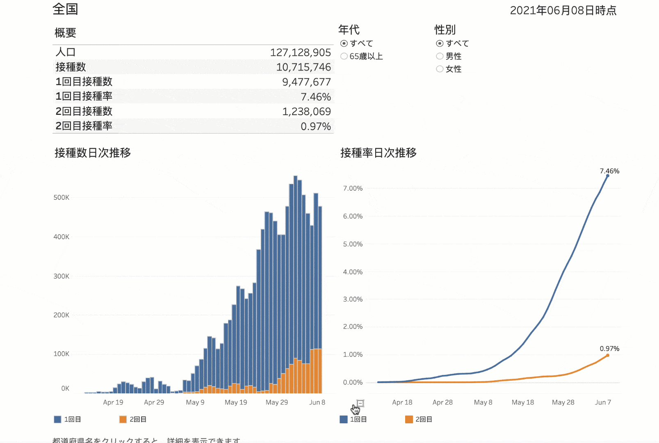This screenshot has width=659, height=443.
Task: Select the 65歳以上 age radio button
Action: [x=344, y=56]
